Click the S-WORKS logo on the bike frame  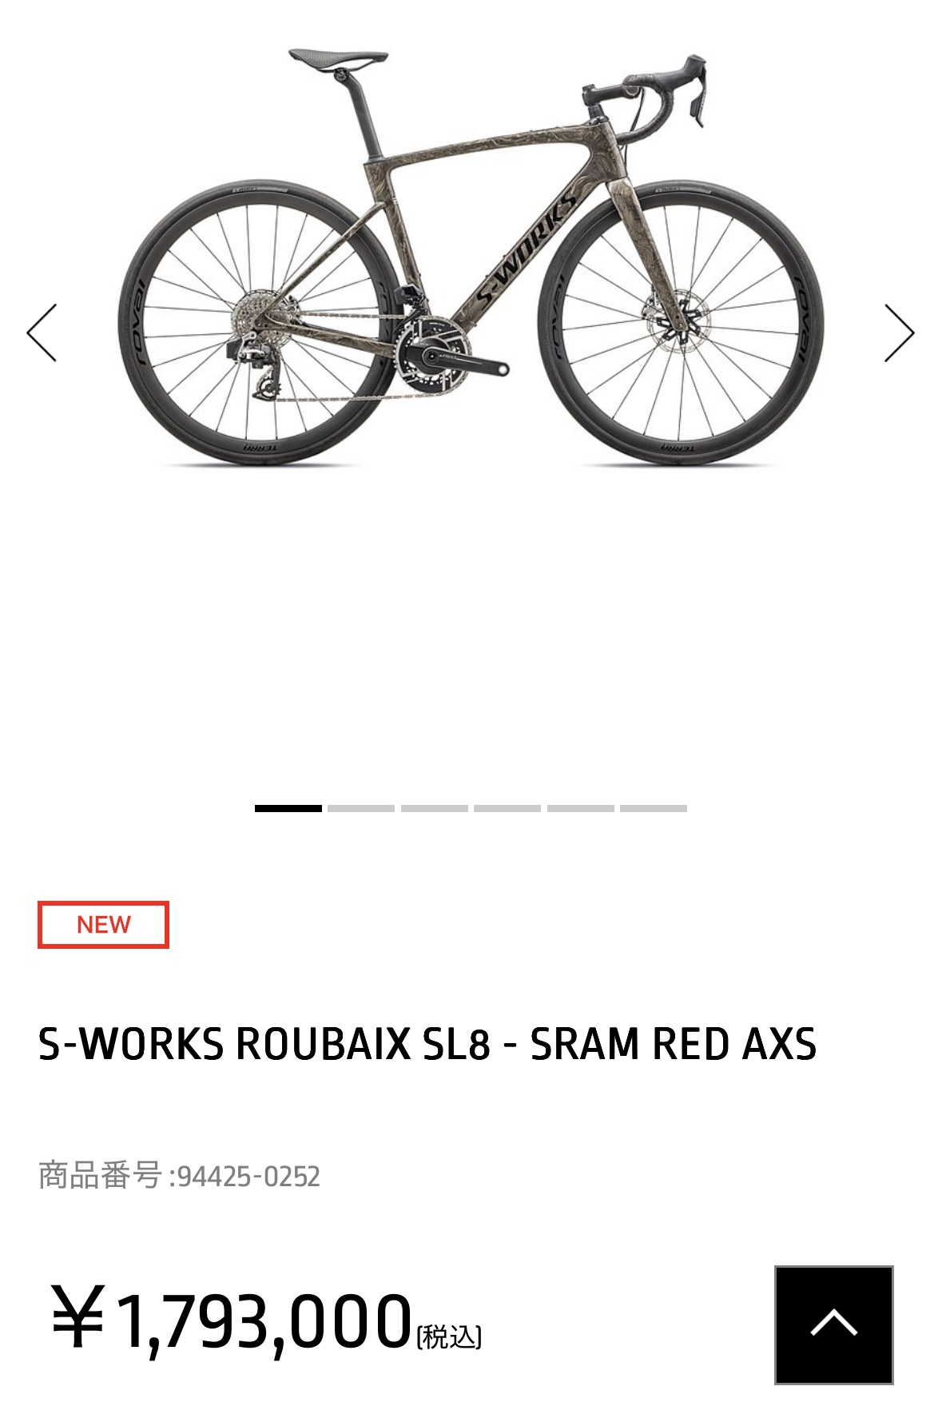(x=527, y=248)
